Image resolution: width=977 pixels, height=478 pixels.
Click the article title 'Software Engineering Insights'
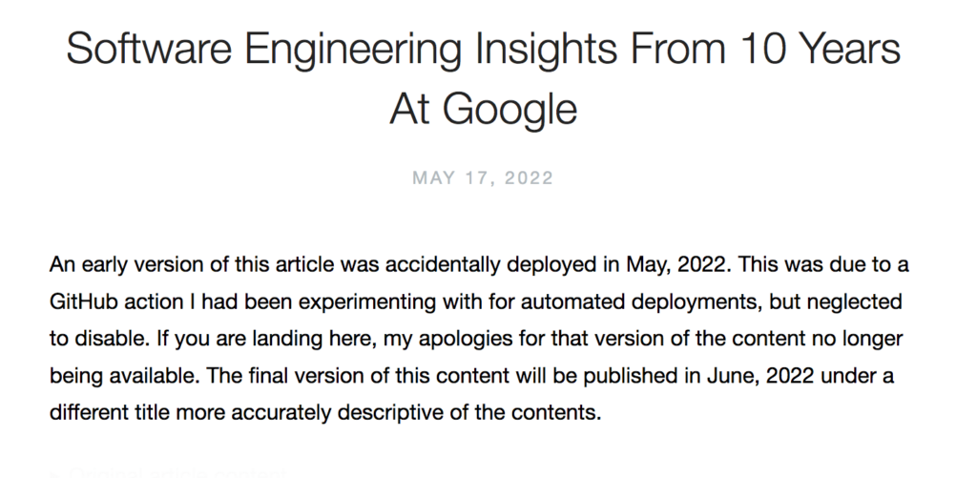(x=343, y=50)
